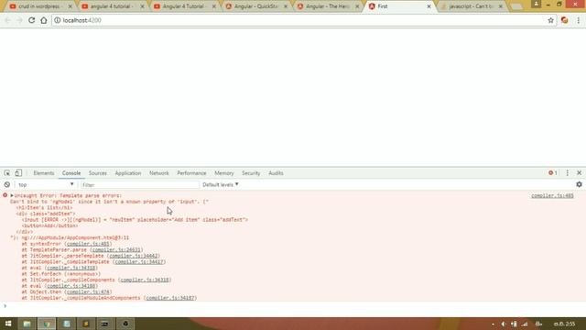Open the Windows Start menu

click(x=8, y=324)
